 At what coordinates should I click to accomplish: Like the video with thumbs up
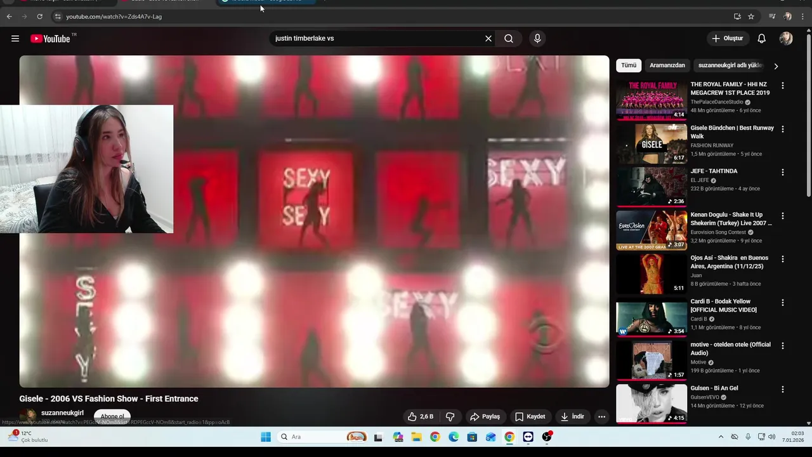click(421, 416)
